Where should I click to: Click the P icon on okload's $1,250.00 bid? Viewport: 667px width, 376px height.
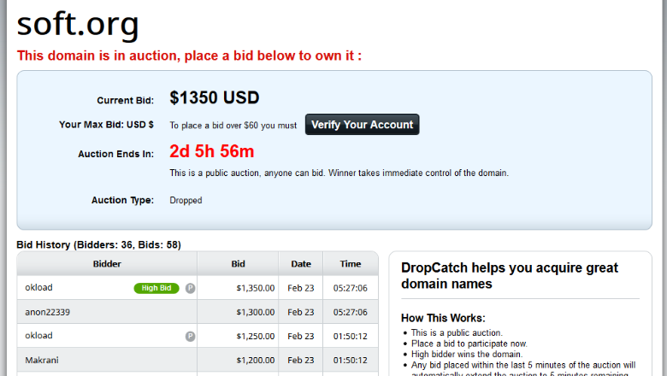pyautogui.click(x=190, y=337)
